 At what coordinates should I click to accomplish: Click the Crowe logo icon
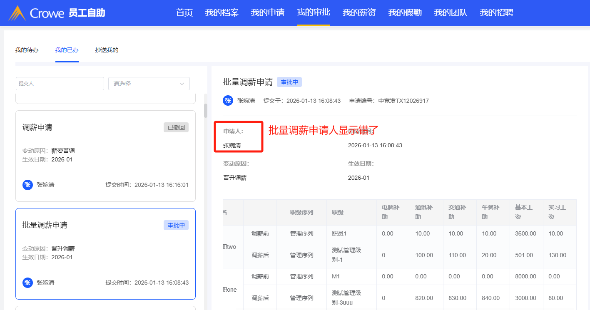click(x=17, y=13)
